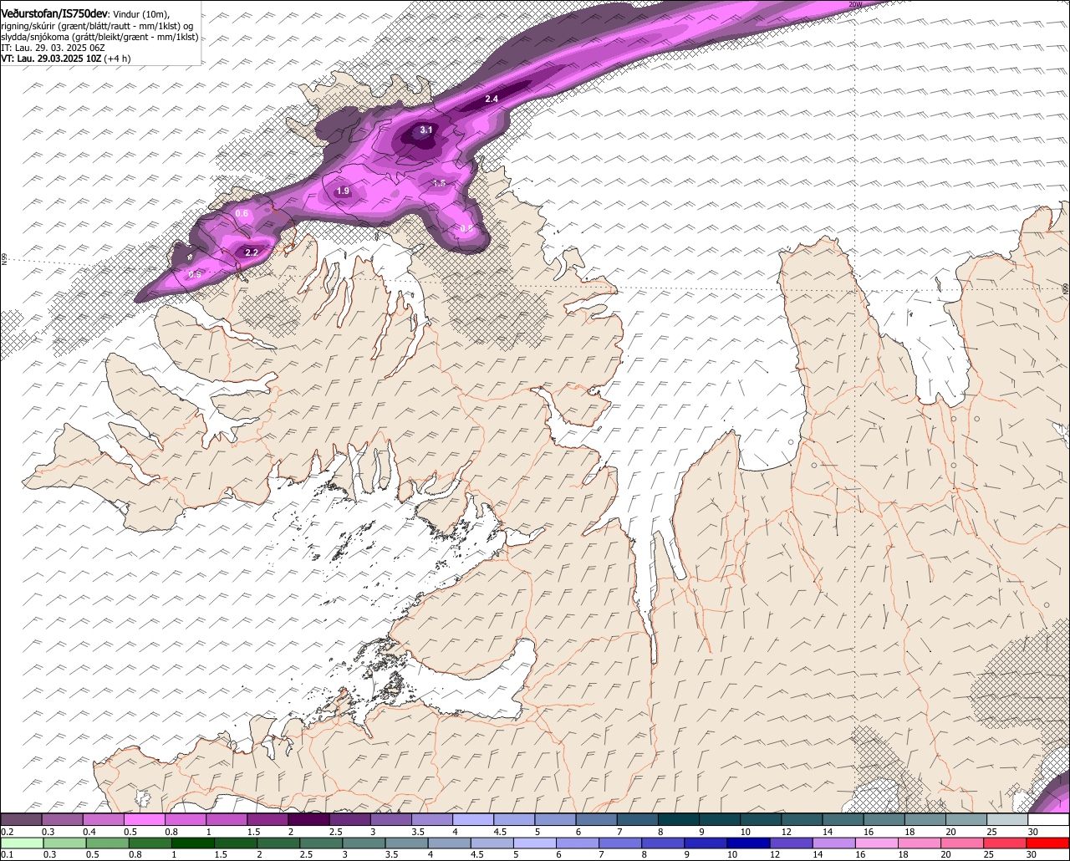
Task: Click the Veðurstofan/IS750dev map title
Action: [53, 13]
